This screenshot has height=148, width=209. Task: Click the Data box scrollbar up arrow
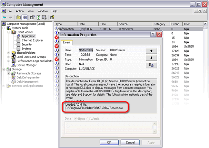click(x=155, y=124)
